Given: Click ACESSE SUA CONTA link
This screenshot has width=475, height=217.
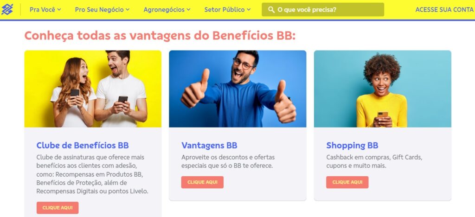Looking at the screenshot, I should click(x=444, y=10).
